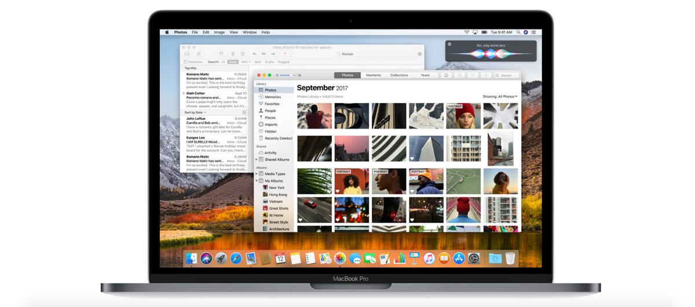Open the Image menu in menu bar
The image size is (695, 307).
220,32
